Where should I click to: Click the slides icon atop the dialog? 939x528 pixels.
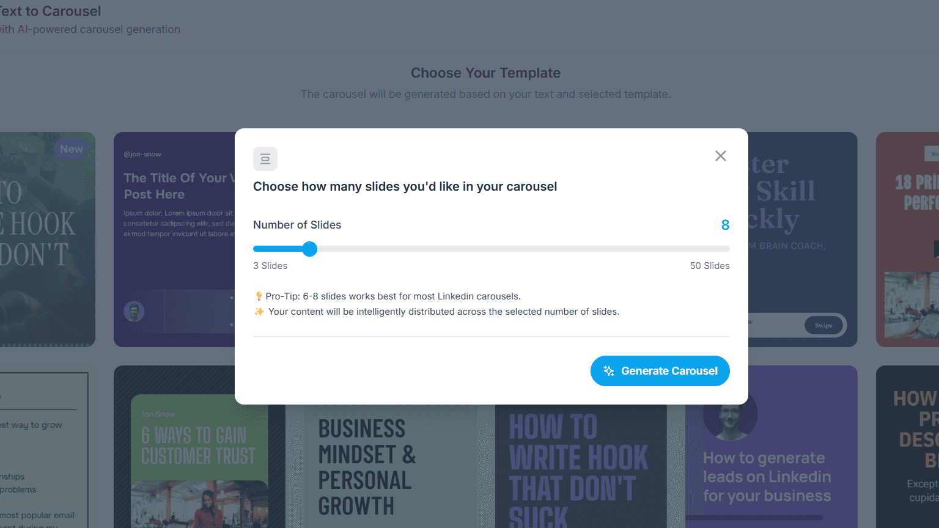coord(265,159)
